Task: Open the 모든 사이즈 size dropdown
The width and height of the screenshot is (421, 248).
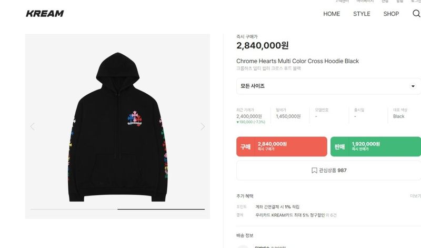Action: (328, 86)
